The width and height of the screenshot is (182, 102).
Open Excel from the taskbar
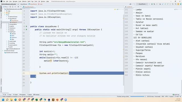click(x=36, y=100)
